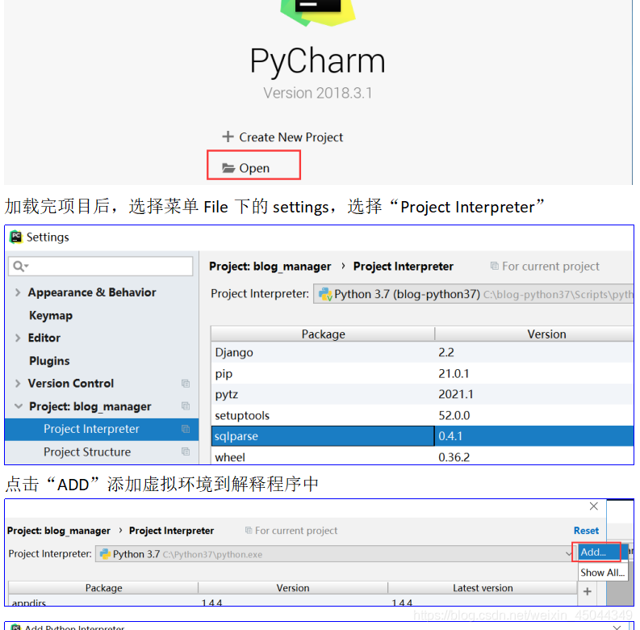The image size is (640, 630).
Task: Click the Reset link
Action: click(586, 531)
